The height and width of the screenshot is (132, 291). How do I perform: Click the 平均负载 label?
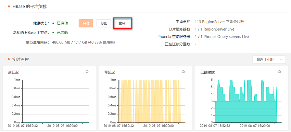click(184, 22)
